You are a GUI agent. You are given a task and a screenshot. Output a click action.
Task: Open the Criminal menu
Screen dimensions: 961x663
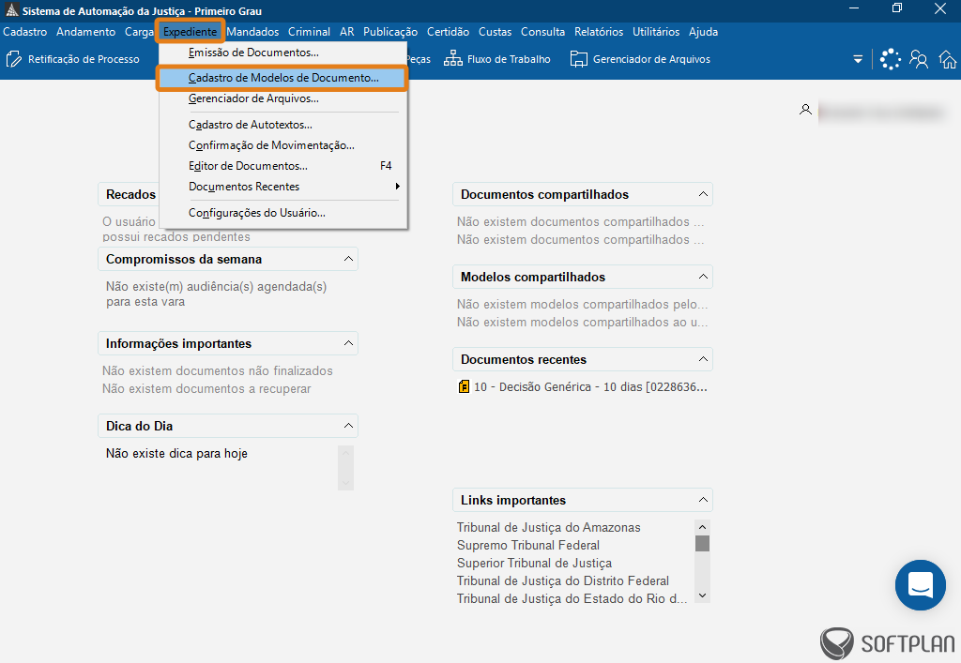309,32
